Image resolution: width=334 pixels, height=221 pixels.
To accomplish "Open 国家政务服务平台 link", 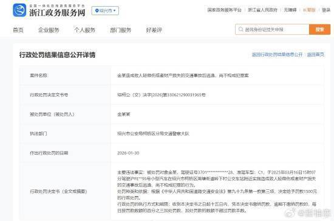I will pos(225,10).
